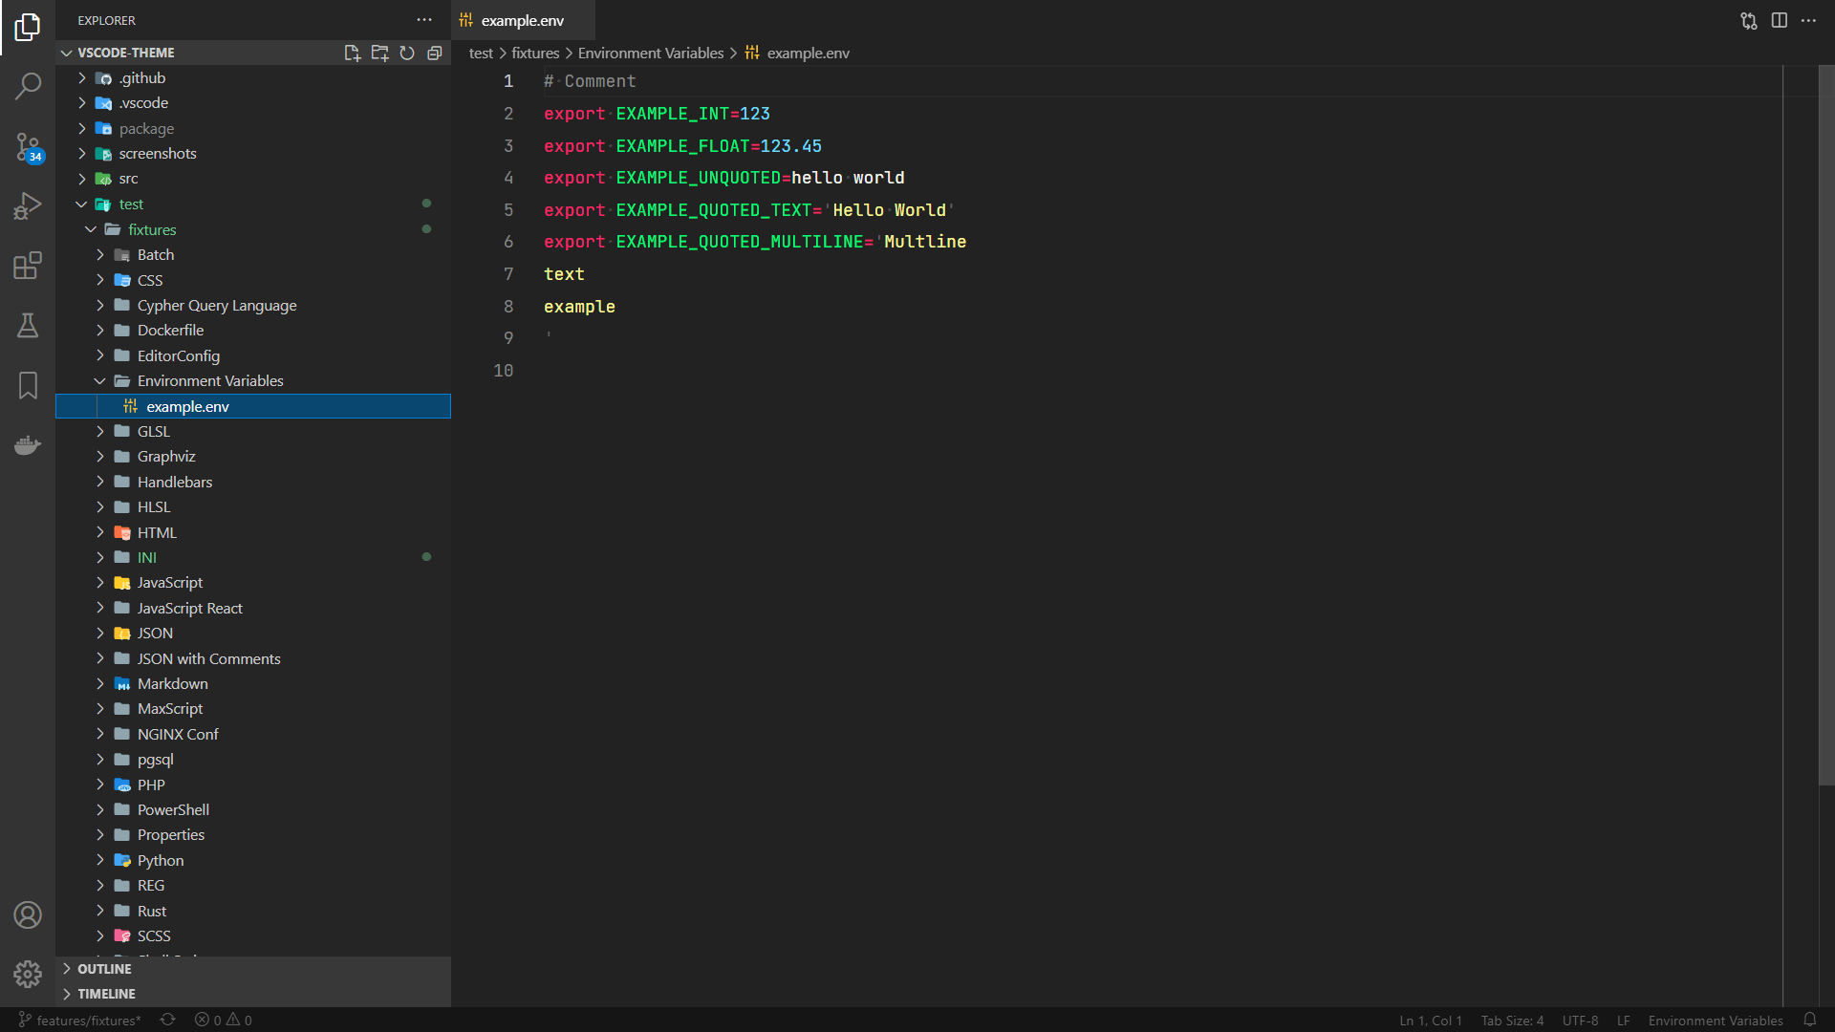
Task: Toggle the notifications bell in status bar
Action: pos(1809,1020)
